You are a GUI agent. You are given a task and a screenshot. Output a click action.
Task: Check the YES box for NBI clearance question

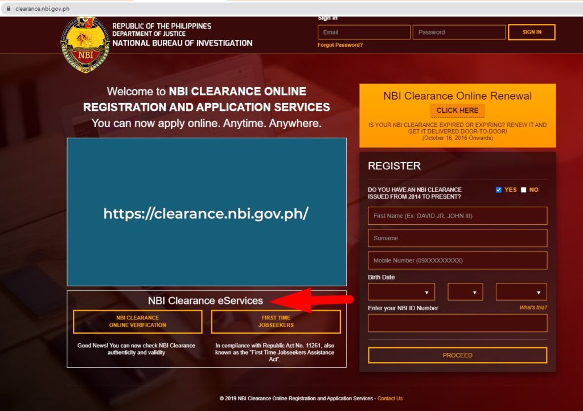click(498, 190)
